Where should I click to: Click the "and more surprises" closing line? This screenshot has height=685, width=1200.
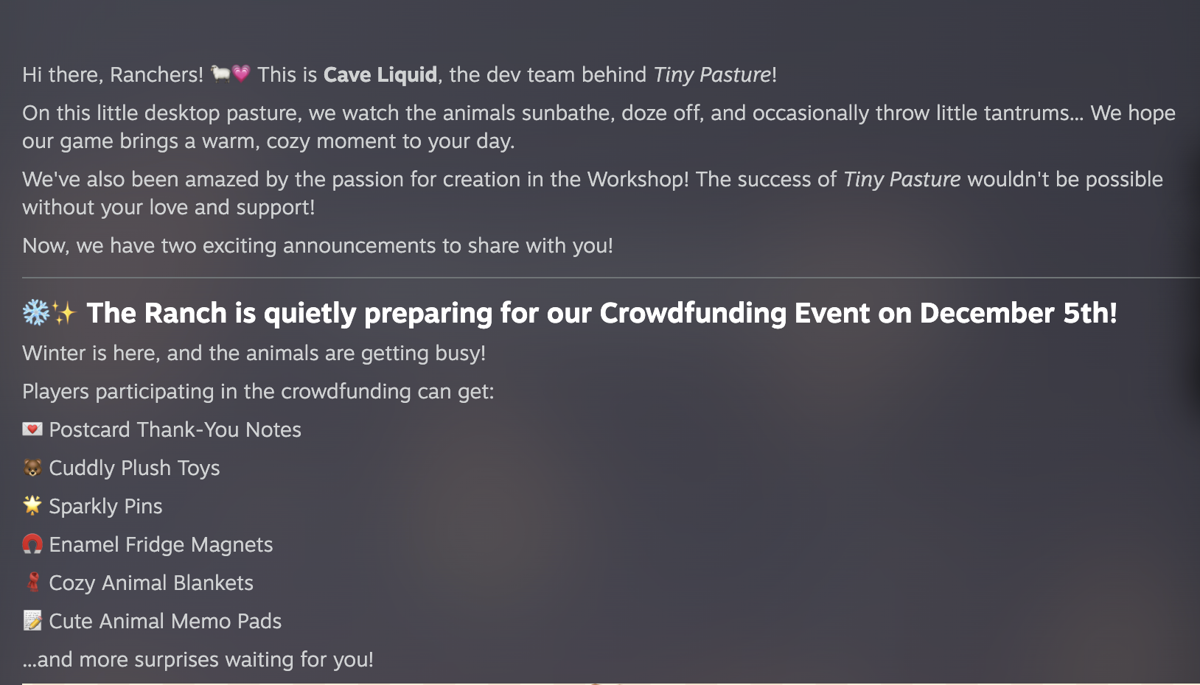198,660
